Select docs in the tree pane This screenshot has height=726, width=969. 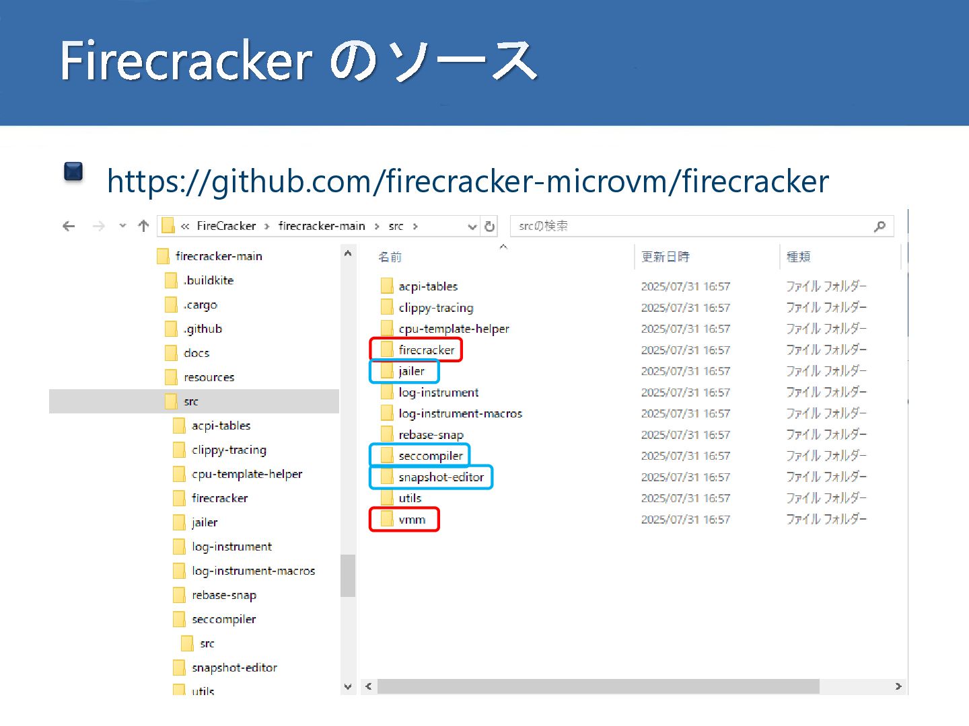click(x=196, y=353)
